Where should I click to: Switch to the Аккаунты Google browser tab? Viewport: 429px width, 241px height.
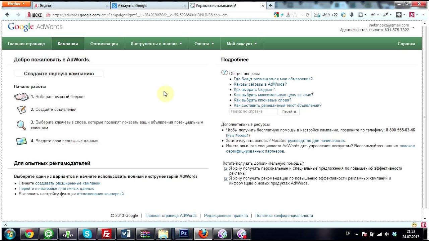point(149,6)
